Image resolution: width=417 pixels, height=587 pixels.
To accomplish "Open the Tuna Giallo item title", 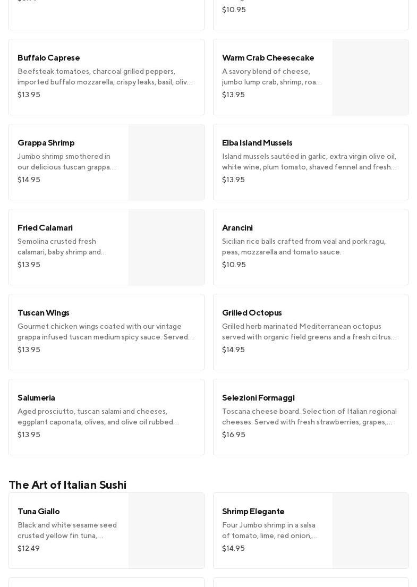I will (x=39, y=512).
